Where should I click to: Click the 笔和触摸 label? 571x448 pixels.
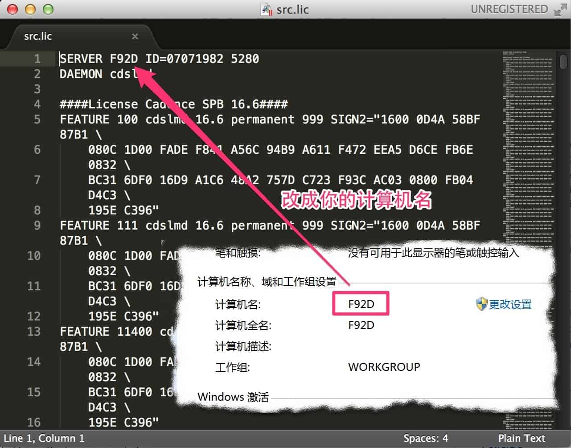238,253
